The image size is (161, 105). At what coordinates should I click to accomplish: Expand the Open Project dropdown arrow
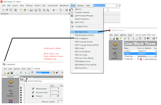click(x=28, y=10)
